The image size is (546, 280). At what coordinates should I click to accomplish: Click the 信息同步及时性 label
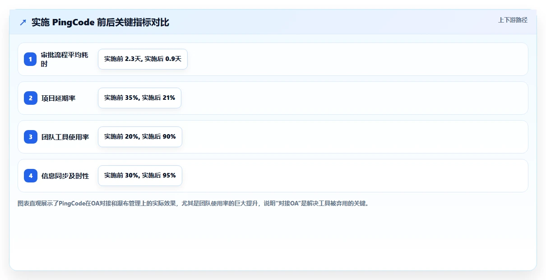pos(65,176)
